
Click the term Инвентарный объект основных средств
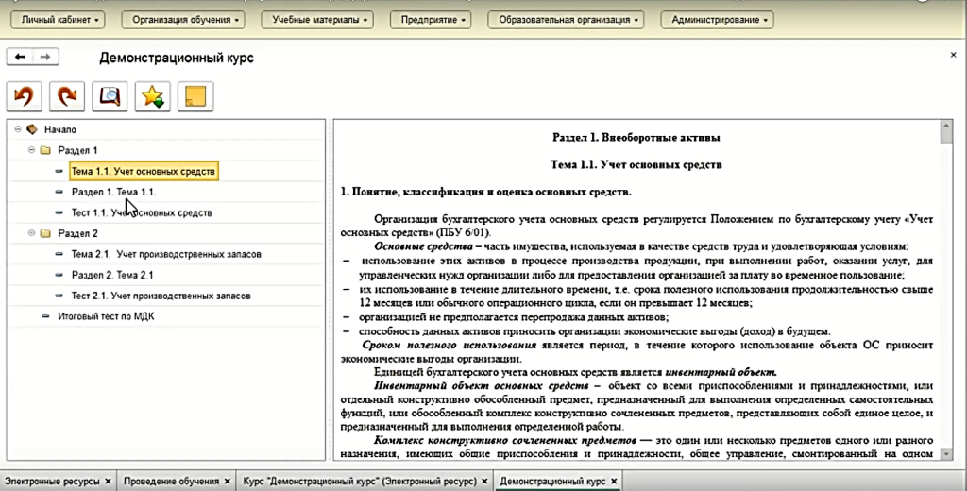click(482, 386)
